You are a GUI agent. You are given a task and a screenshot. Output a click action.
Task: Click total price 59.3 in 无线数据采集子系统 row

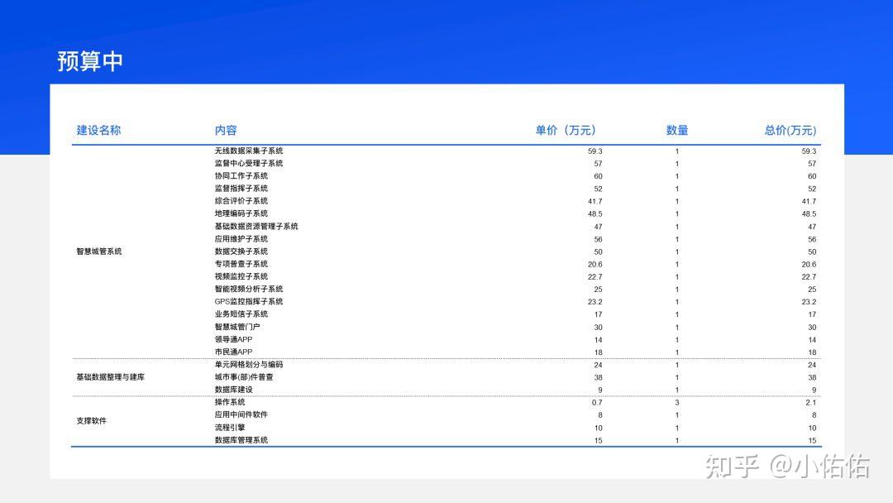809,151
